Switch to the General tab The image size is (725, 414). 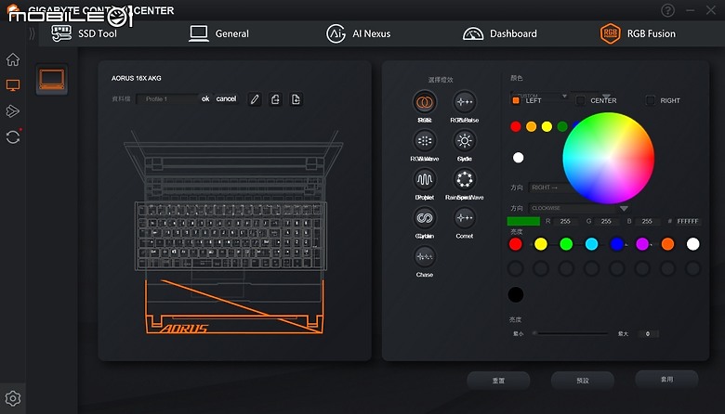218,33
